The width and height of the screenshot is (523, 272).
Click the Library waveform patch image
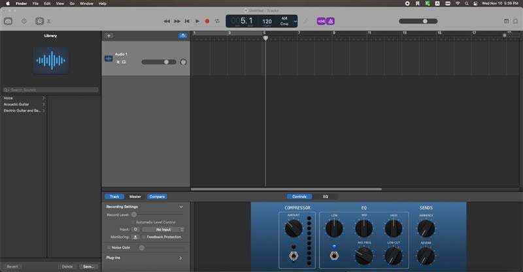(51, 60)
